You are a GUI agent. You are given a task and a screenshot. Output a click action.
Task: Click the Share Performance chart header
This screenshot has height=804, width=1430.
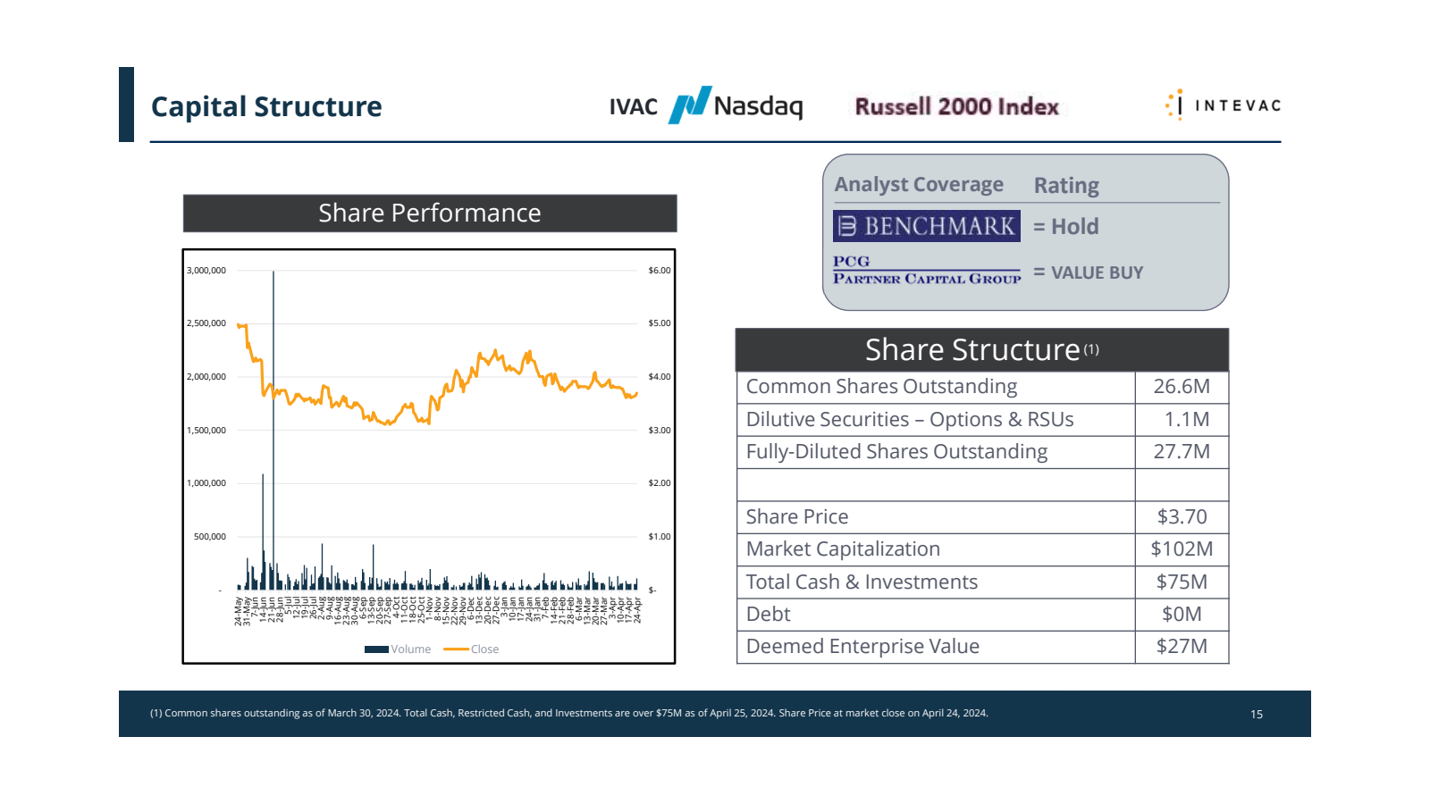[430, 213]
